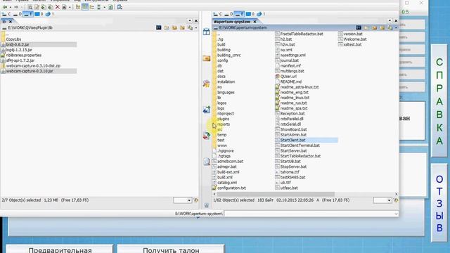This screenshot has width=450, height=253.
Task: Click the document page icon in splitter bar
Action: [206, 162]
